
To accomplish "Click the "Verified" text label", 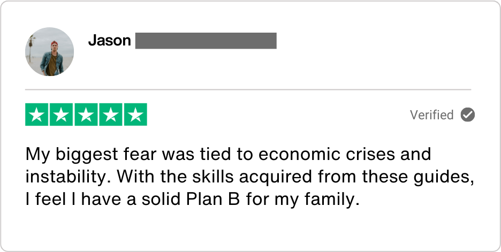I will [431, 115].
